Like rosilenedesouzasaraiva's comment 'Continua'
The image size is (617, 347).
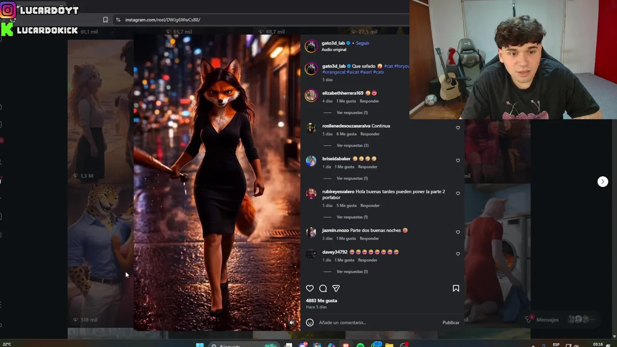[x=458, y=128]
